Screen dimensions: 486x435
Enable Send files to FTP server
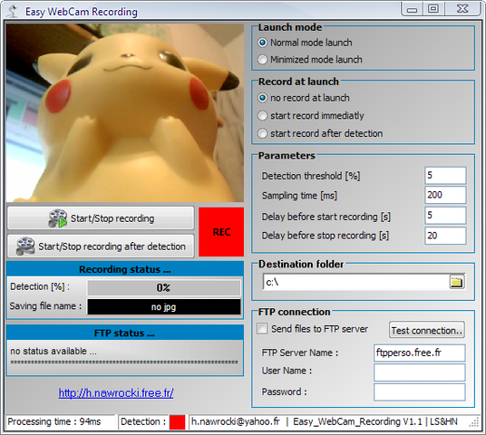pos(262,328)
